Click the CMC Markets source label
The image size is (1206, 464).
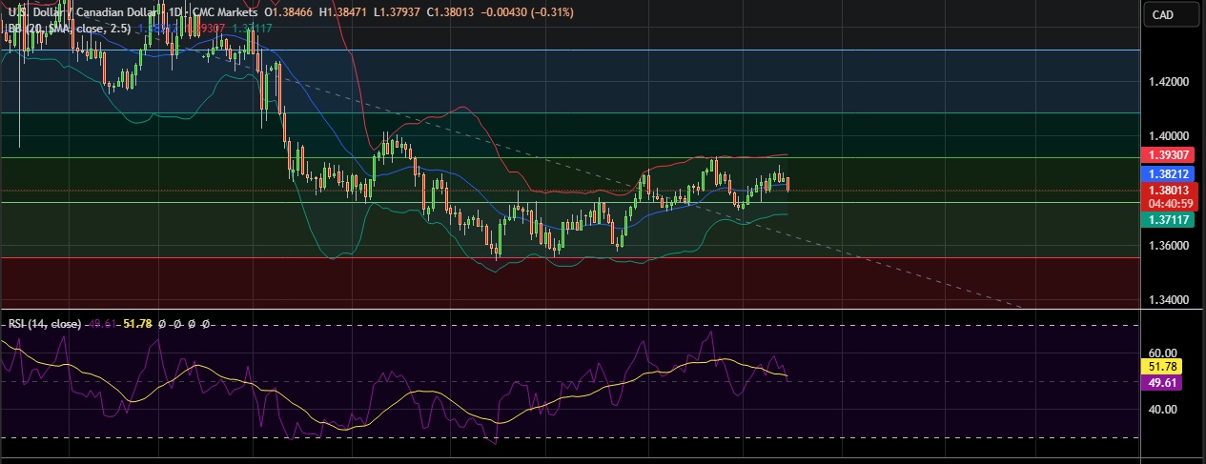tap(223, 11)
